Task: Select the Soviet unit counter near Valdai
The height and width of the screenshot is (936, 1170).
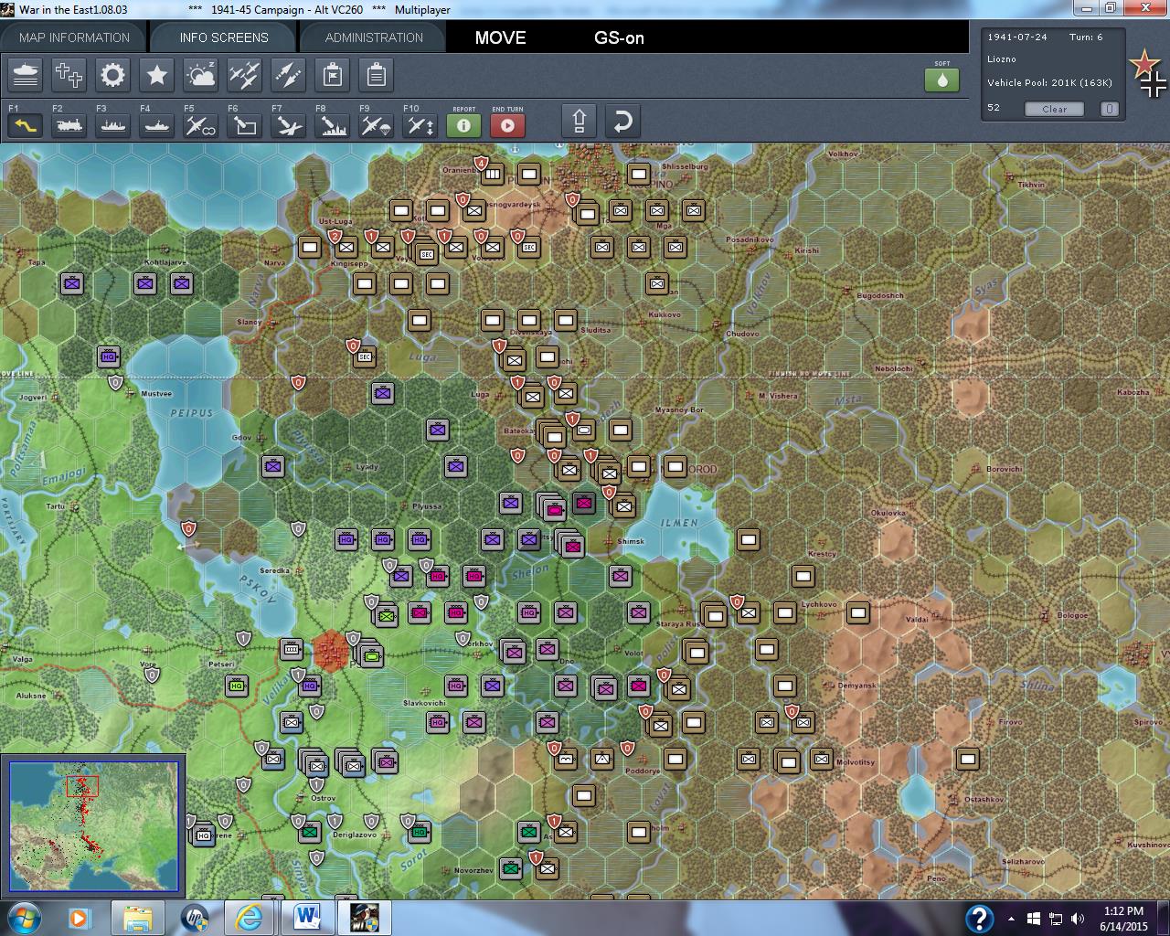Action: [857, 612]
